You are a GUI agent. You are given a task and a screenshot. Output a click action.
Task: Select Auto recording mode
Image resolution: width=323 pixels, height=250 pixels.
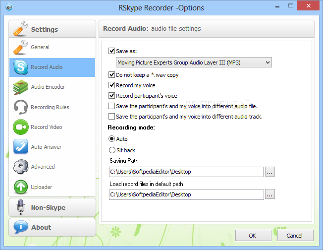point(111,139)
